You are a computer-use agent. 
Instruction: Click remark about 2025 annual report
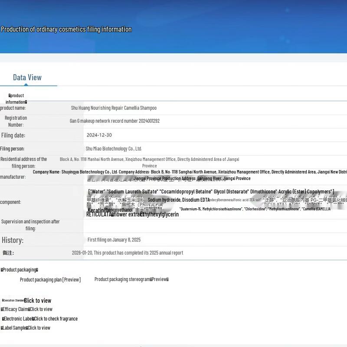click(x=128, y=253)
